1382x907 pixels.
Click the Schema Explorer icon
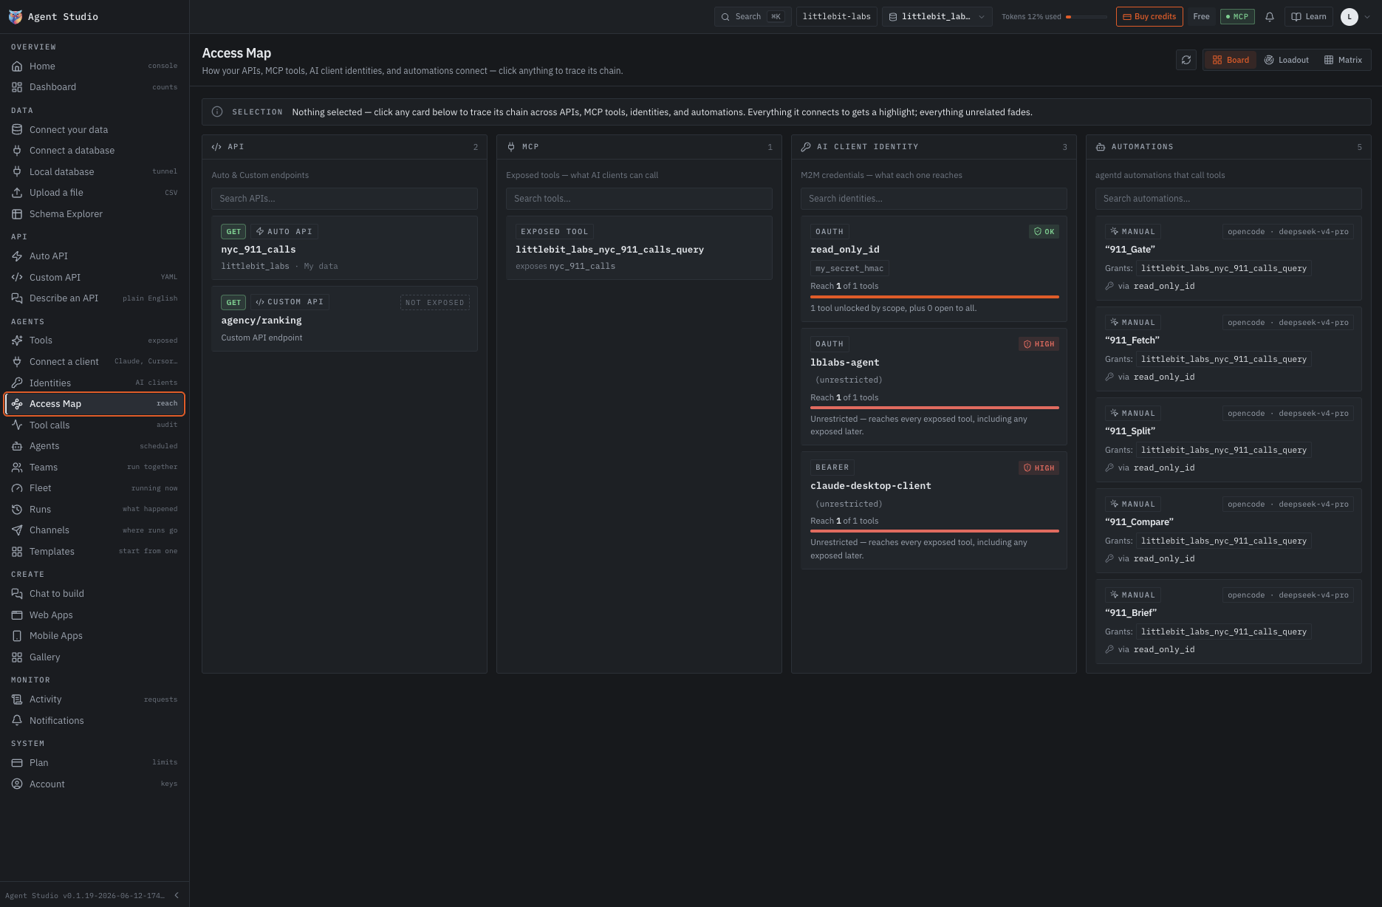pyautogui.click(x=17, y=214)
